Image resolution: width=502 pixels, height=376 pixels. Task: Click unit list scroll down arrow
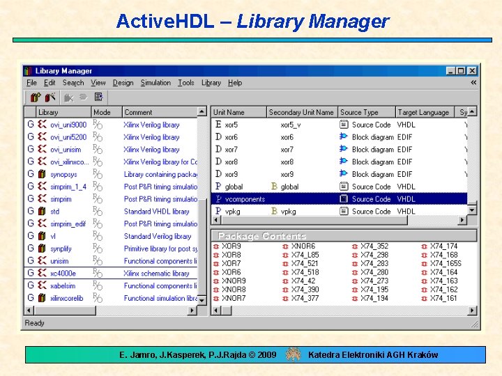[x=472, y=210]
